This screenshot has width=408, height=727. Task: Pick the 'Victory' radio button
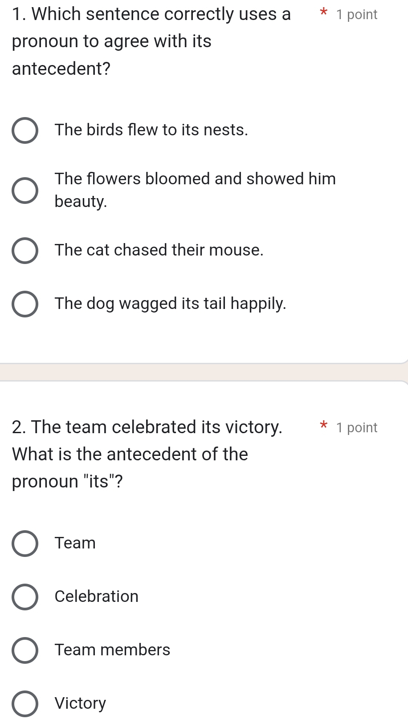(25, 703)
